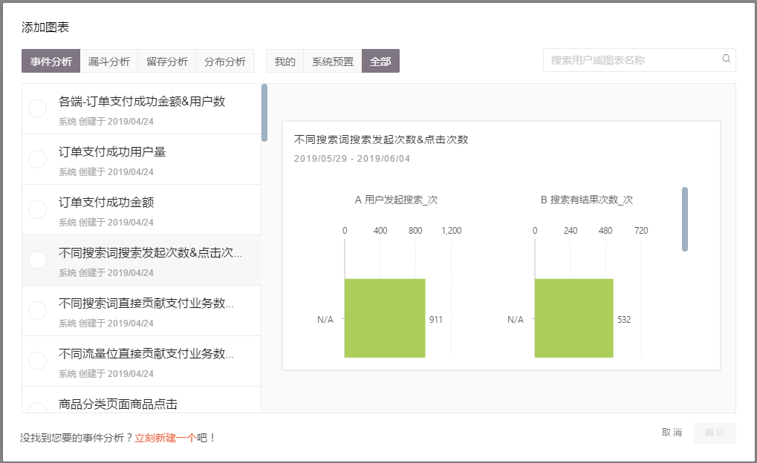Click 立刻新建一个 link
Viewport: 757px width, 463px height.
(166, 438)
